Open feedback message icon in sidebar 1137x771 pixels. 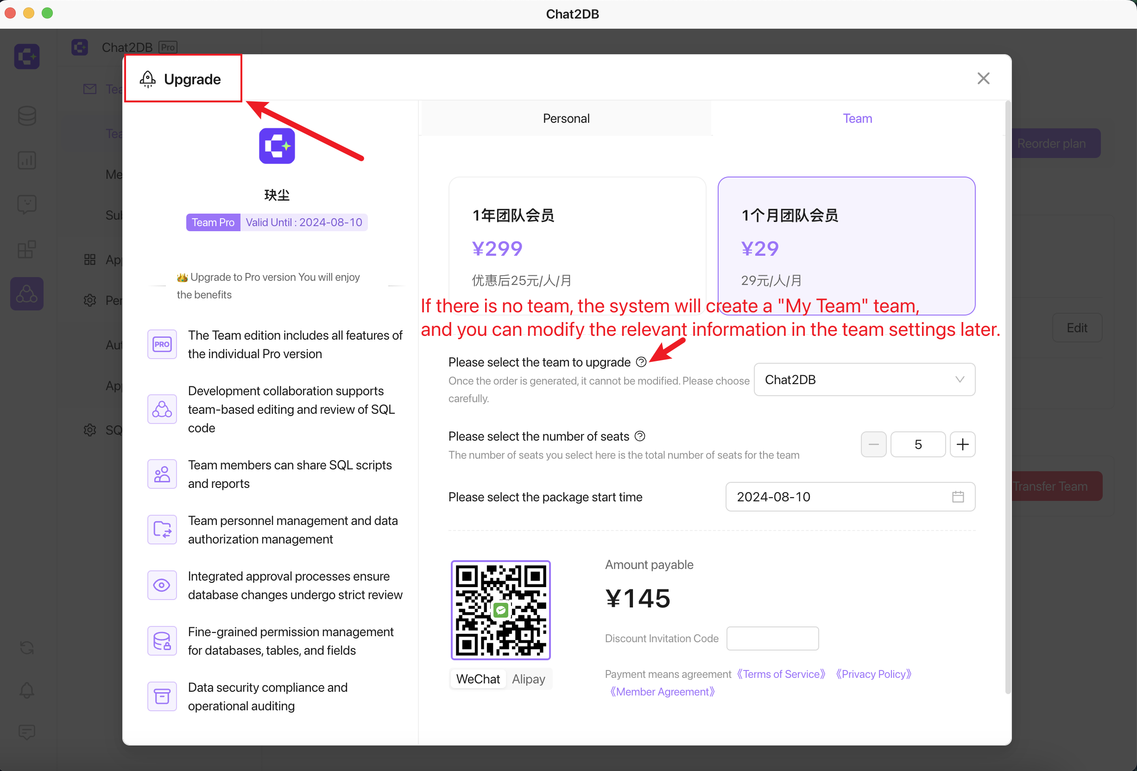coord(27,732)
